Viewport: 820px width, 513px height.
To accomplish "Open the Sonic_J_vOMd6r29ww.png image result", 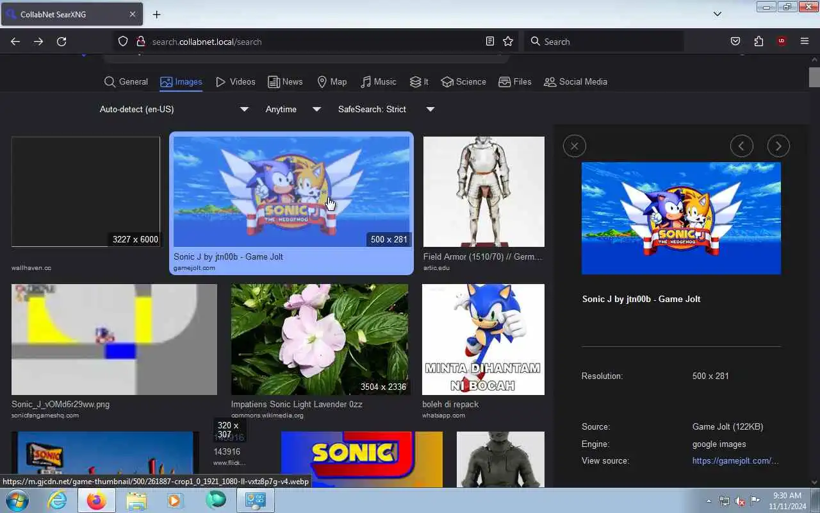I will [x=114, y=340].
